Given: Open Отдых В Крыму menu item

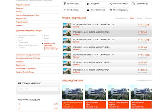Looking at the screenshot, I should coord(22,22).
